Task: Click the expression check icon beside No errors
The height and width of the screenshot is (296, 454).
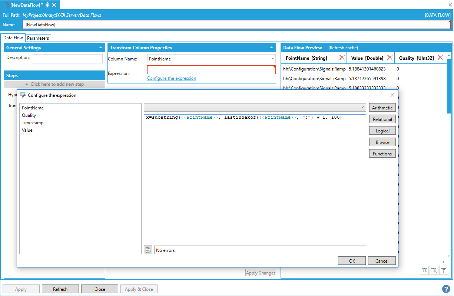Action: point(148,250)
